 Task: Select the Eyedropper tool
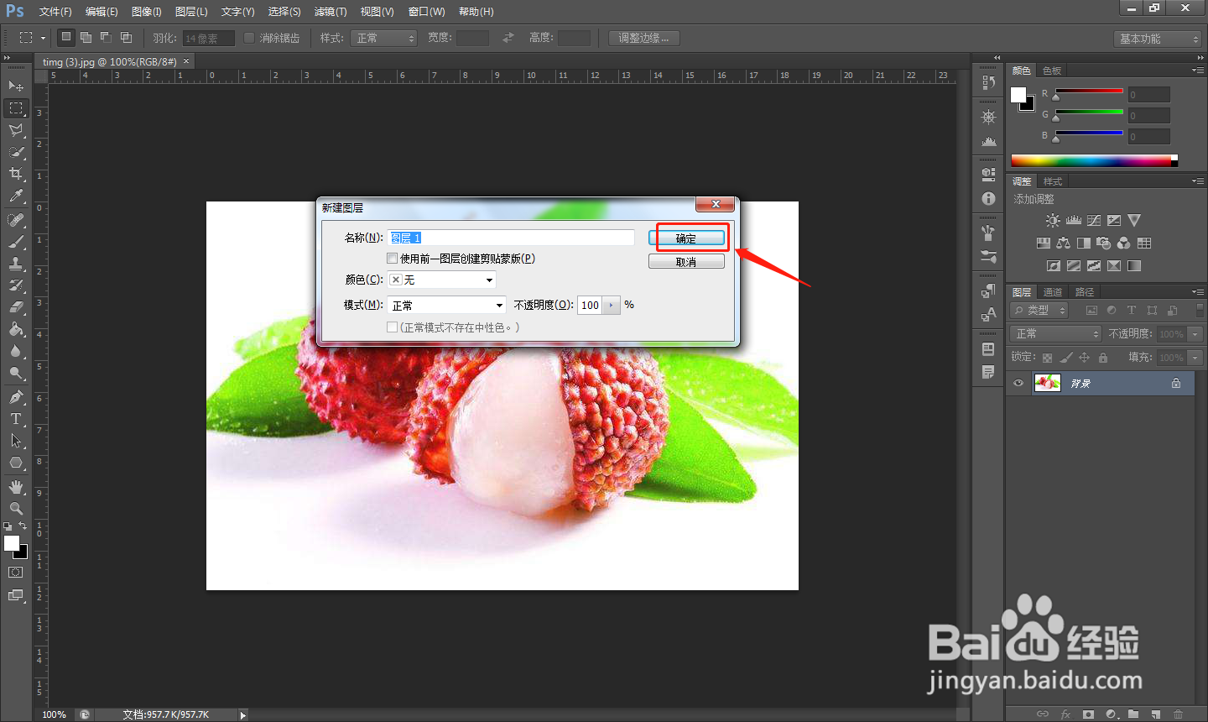click(x=16, y=196)
